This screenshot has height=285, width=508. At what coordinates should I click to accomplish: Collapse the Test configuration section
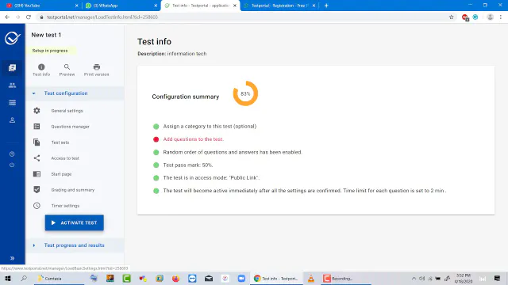[x=33, y=93]
